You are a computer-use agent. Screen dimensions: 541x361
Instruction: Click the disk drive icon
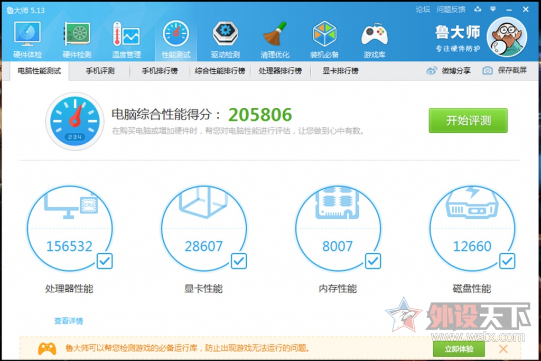[472, 203]
